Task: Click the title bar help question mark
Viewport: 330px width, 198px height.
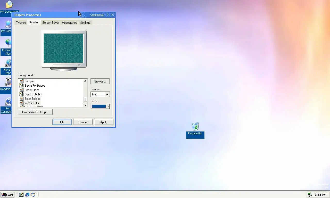Action: coord(108,15)
